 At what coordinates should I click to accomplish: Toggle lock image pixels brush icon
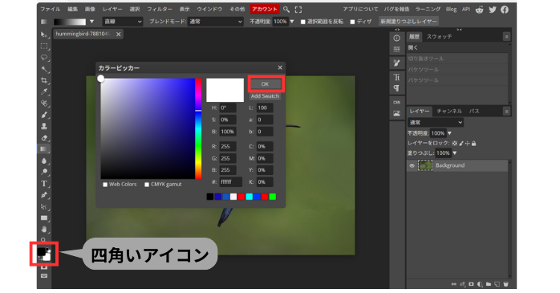click(x=461, y=143)
